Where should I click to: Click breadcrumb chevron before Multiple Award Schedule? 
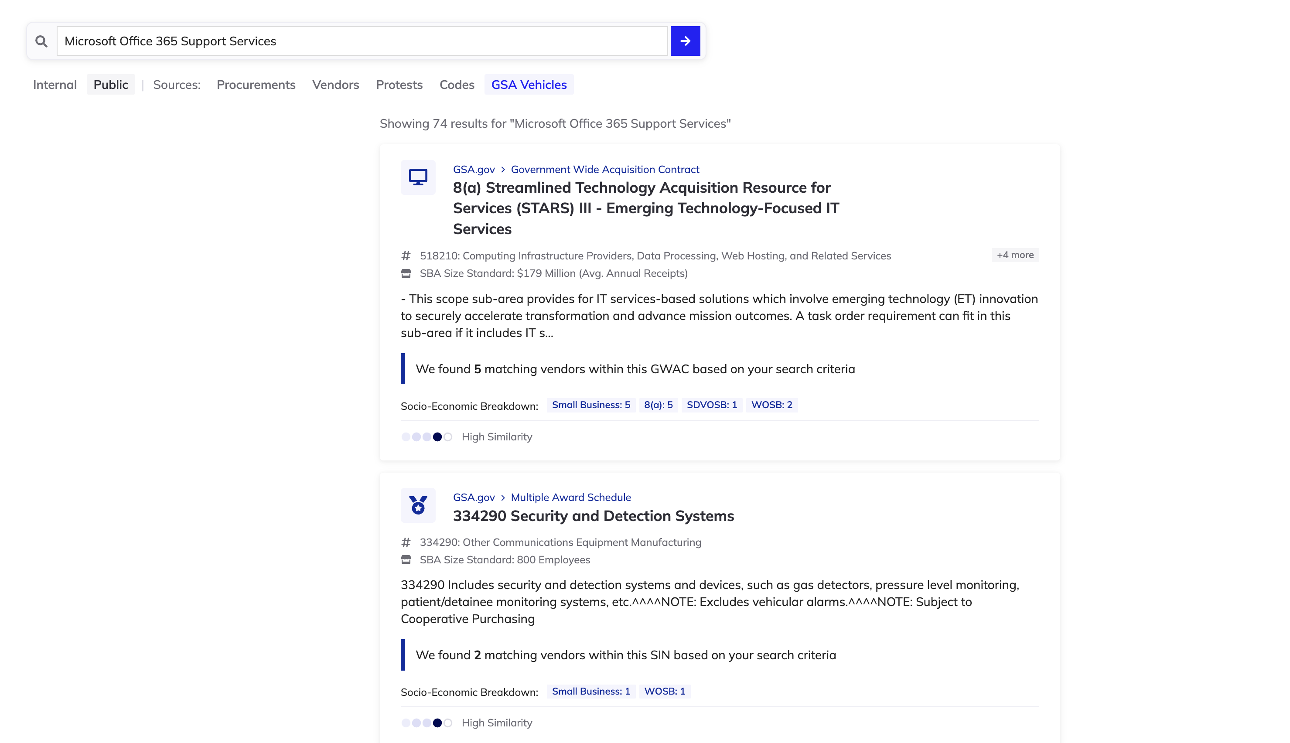coord(503,498)
